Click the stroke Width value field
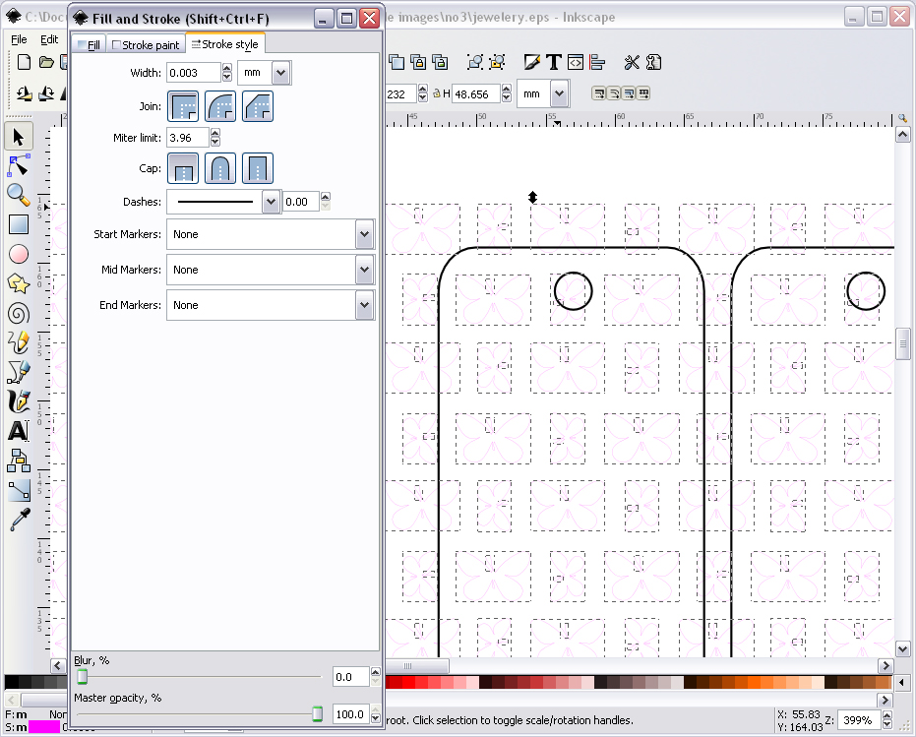 pyautogui.click(x=194, y=73)
